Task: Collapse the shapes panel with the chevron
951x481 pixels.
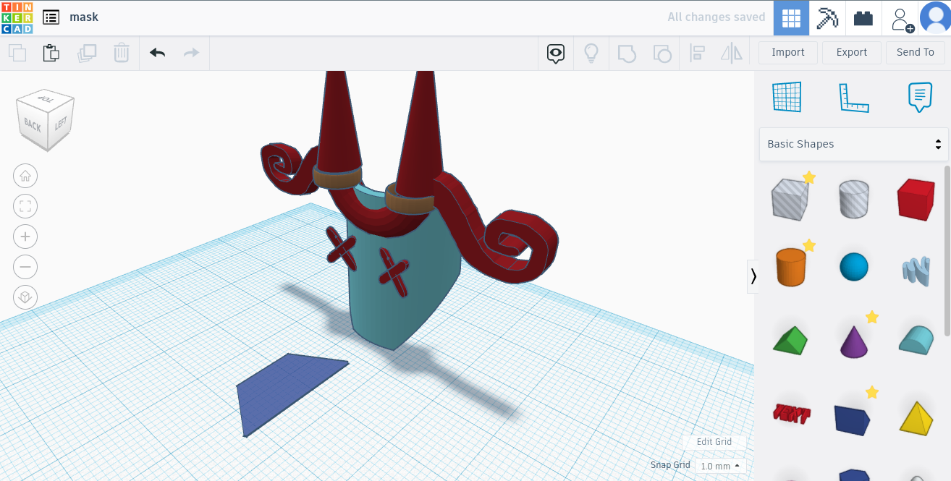Action: (x=753, y=276)
